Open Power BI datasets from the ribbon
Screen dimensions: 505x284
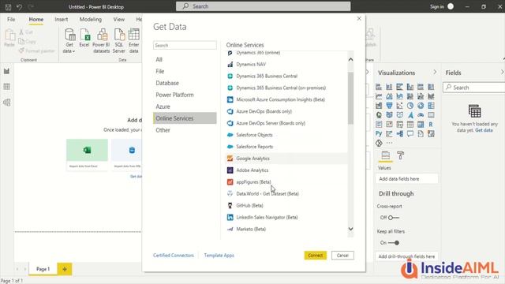coord(102,40)
